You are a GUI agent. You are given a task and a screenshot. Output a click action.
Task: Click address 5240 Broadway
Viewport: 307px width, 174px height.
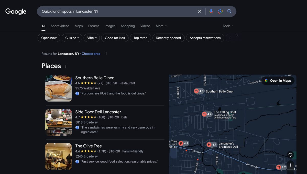tap(86, 156)
